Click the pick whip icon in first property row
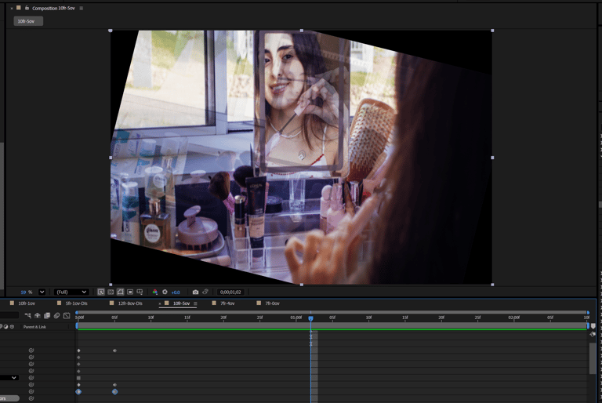 [31, 350]
